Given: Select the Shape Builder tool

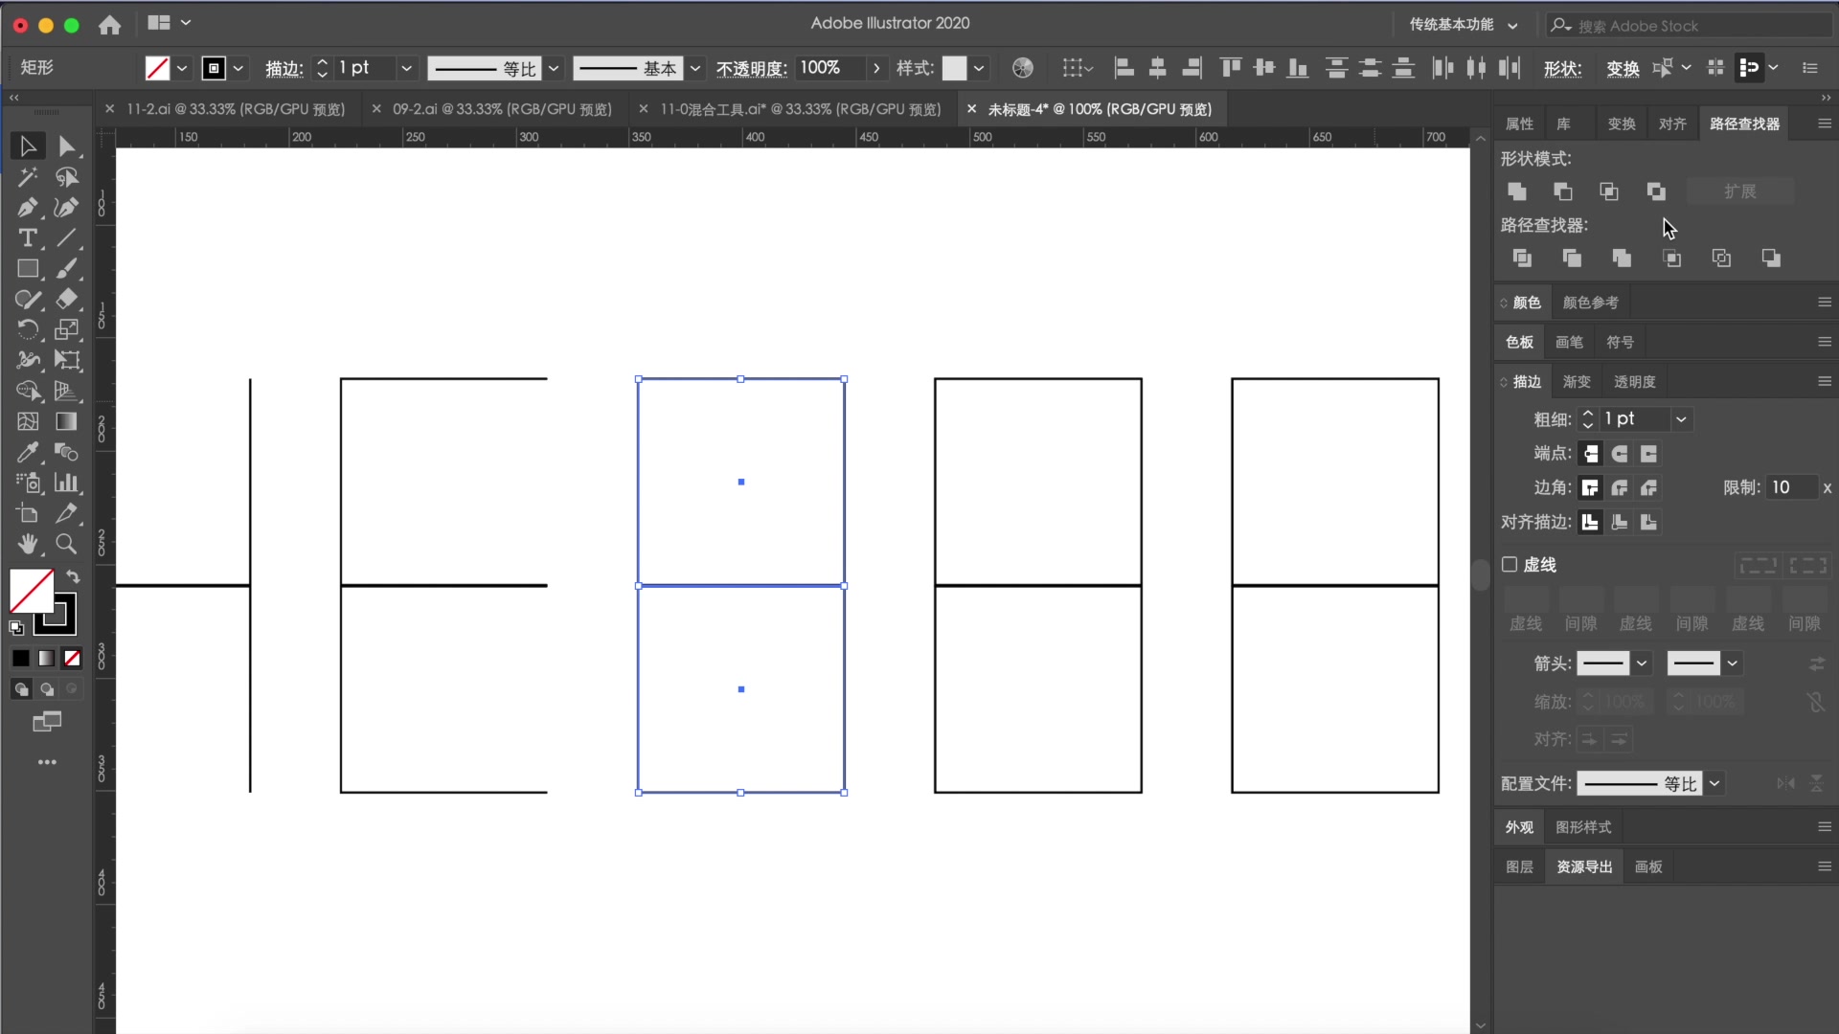Looking at the screenshot, I should tap(28, 391).
